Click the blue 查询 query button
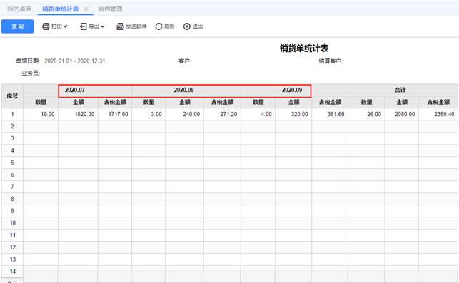 (x=18, y=26)
